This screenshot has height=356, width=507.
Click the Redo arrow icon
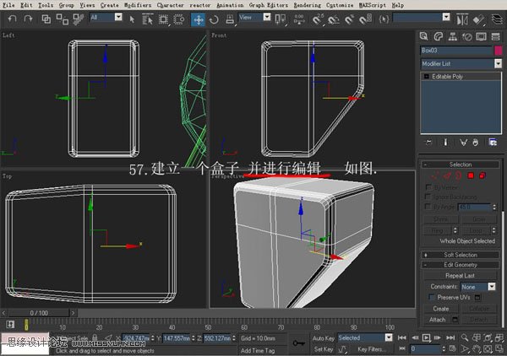tap(29, 19)
